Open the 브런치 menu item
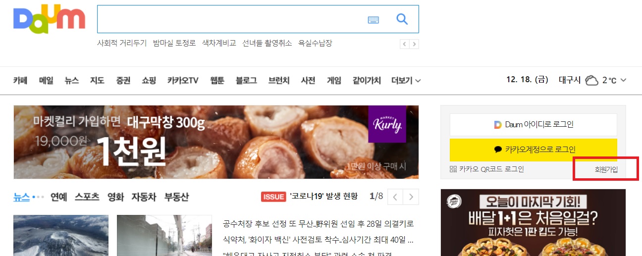 click(x=279, y=80)
